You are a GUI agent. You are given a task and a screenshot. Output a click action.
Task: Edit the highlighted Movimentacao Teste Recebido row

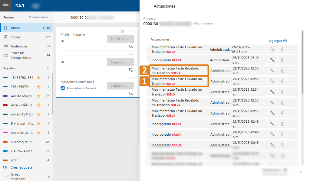(x=272, y=70)
